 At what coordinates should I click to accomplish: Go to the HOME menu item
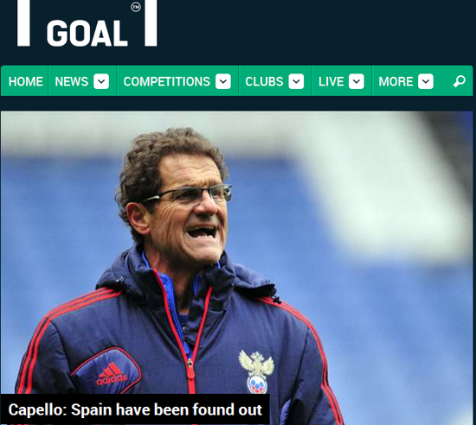click(x=25, y=81)
